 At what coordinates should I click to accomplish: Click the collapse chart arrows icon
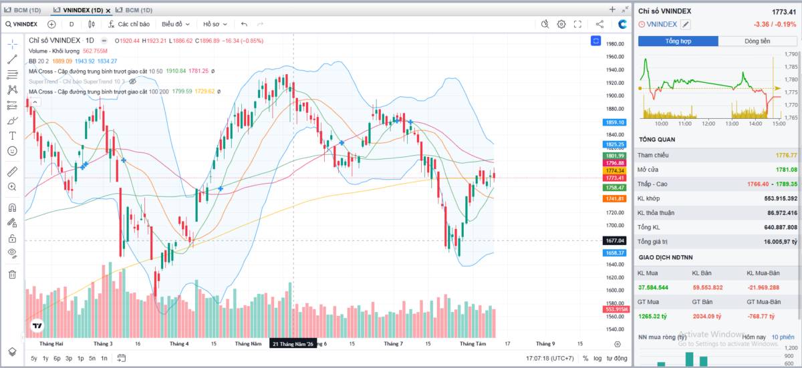[x=625, y=9]
